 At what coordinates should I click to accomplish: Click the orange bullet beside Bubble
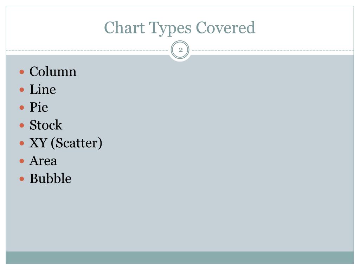(22, 179)
